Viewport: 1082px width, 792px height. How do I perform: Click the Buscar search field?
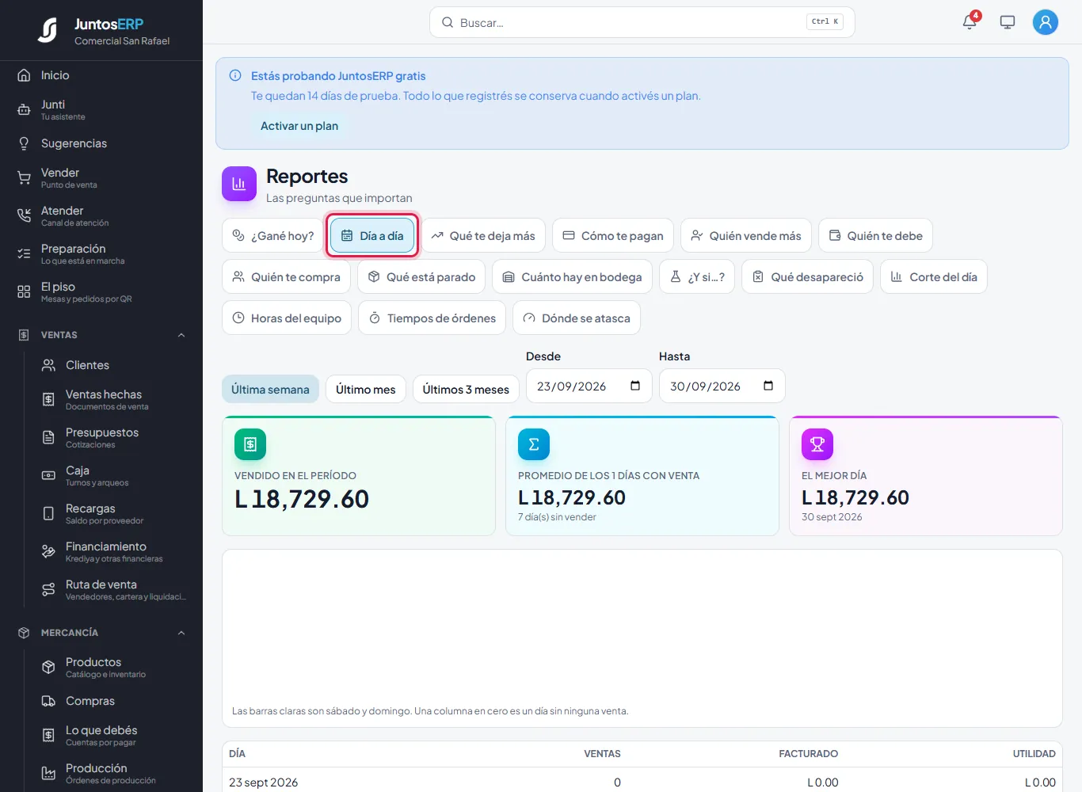tap(642, 22)
